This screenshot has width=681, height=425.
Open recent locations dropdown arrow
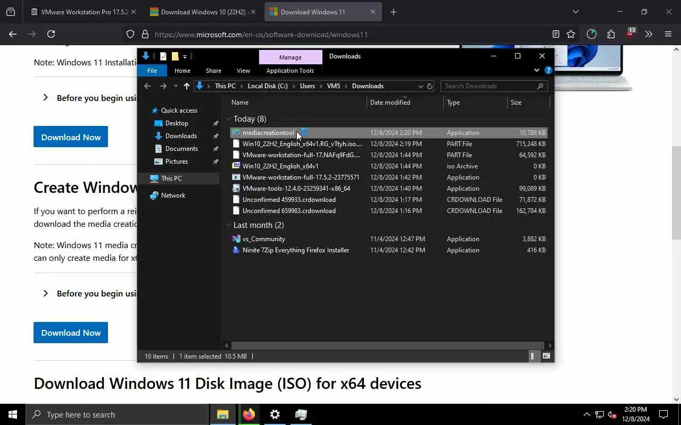pyautogui.click(x=176, y=86)
